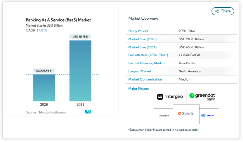Click the Major Players disclaimer text
The height and width of the screenshot is (142, 243).
pos(163,130)
